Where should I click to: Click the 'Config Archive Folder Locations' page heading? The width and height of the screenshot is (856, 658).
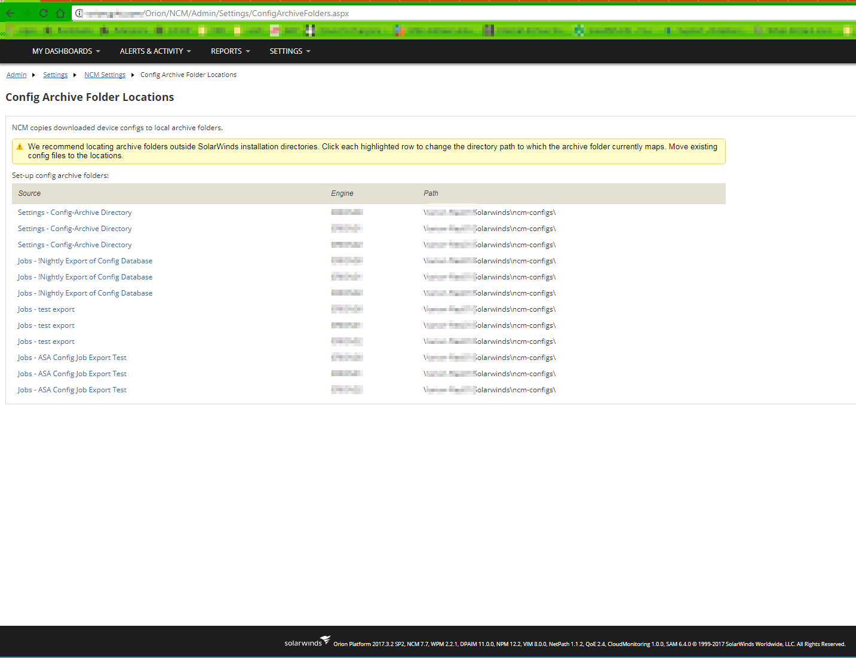click(x=90, y=97)
